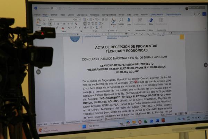Screen dimensions: 208x139
Task: Toggle italic formatting
Action: click(x=54, y=24)
